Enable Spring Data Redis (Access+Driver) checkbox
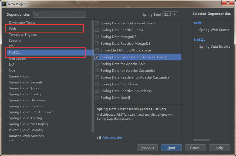 [97, 23]
